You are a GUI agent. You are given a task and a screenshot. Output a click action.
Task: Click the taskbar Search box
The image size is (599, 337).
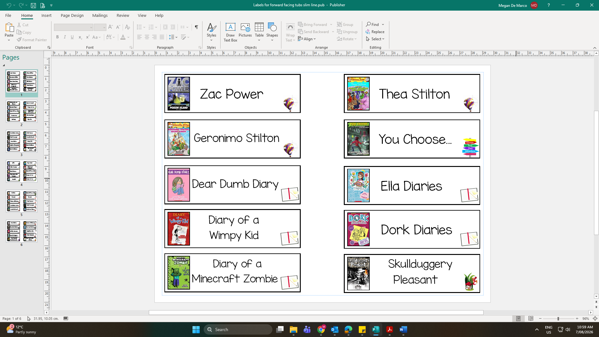coord(238,330)
